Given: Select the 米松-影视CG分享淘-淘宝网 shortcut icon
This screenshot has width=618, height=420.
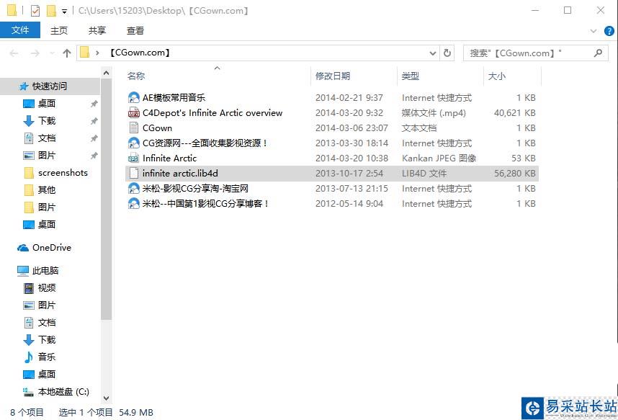Looking at the screenshot, I should pos(134,188).
